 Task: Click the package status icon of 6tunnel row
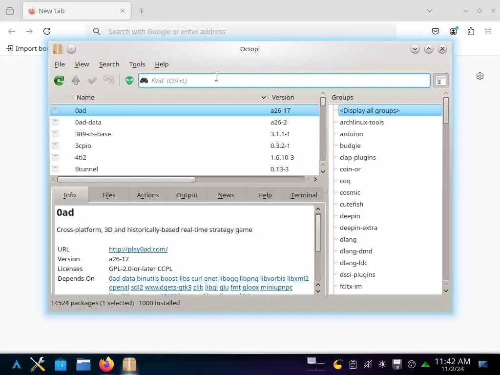(x=55, y=169)
